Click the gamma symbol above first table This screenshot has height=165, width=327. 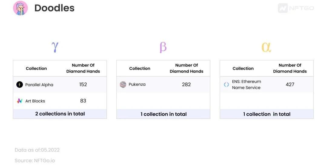[55, 47]
